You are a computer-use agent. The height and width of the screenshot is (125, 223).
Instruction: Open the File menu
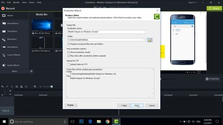coord(3,2)
